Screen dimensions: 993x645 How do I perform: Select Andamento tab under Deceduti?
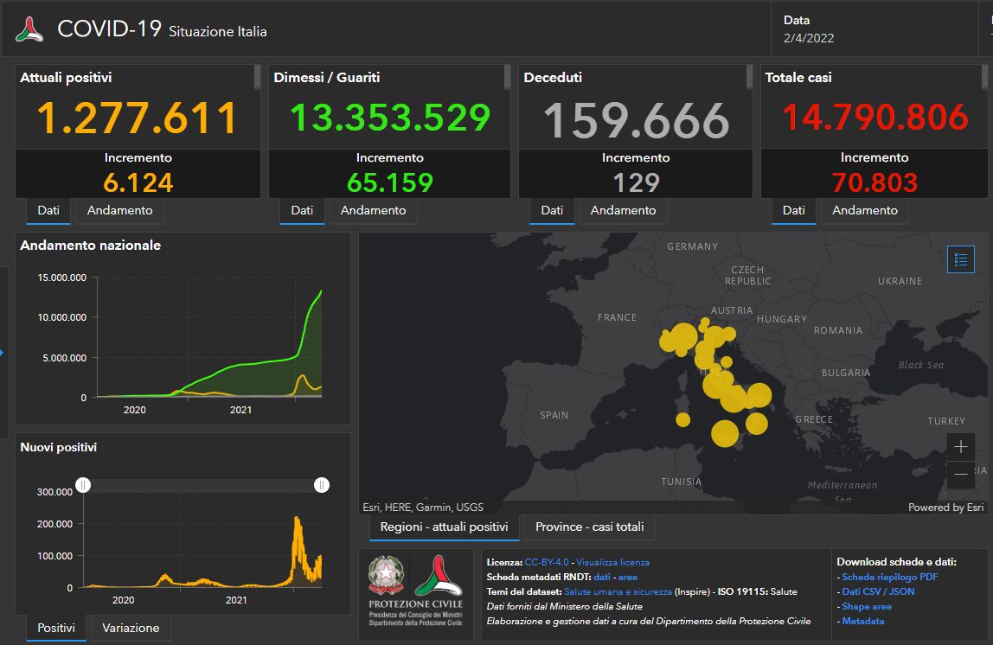(623, 210)
